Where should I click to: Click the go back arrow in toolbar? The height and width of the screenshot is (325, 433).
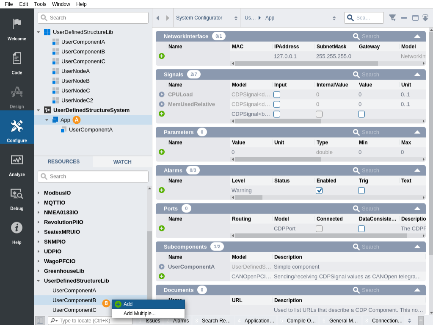coord(158,18)
